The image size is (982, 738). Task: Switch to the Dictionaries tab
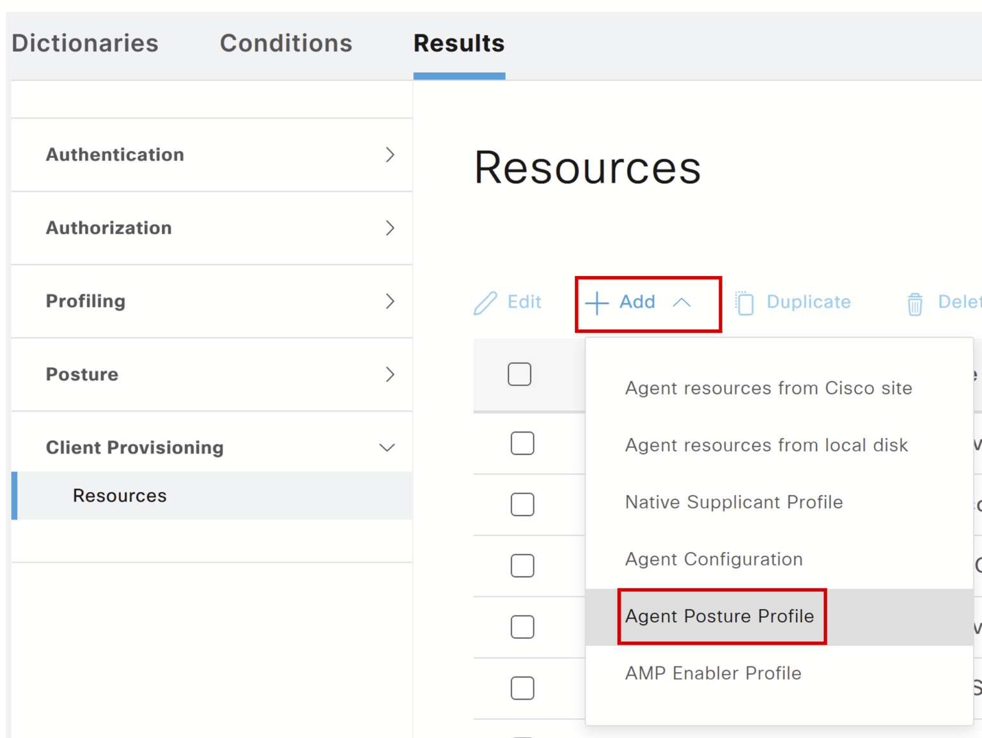pos(84,43)
